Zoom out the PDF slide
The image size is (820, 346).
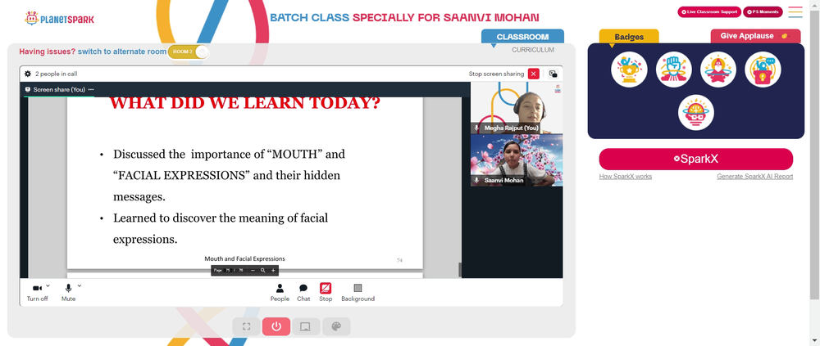[x=253, y=270]
